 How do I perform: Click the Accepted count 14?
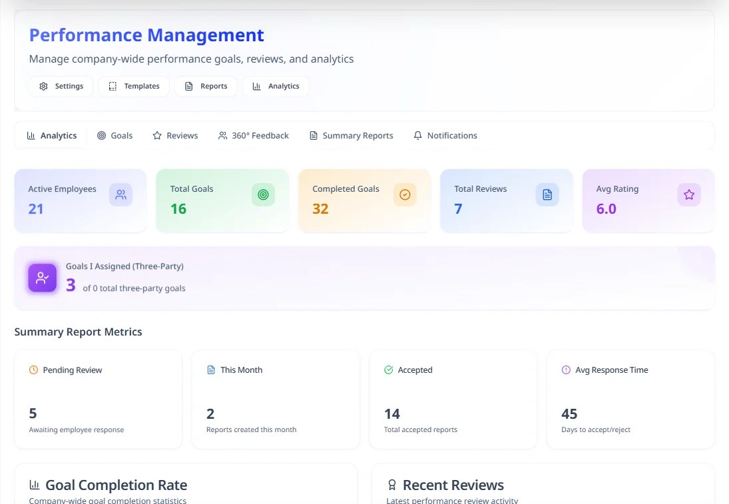(392, 414)
